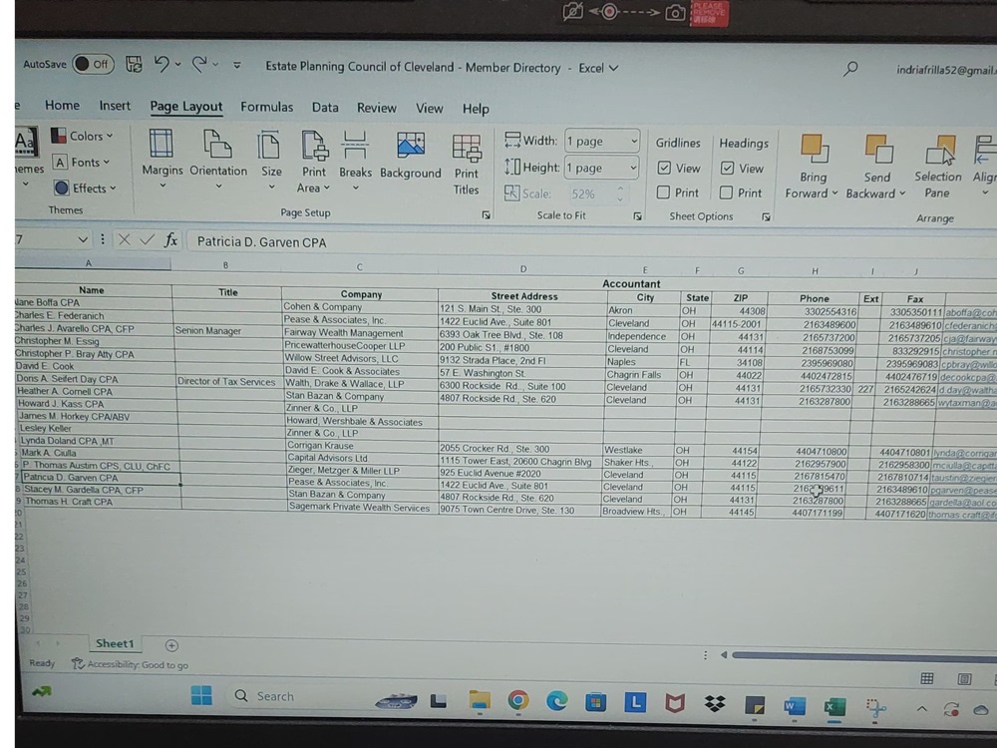Screen dimensions: 997x748
Task: Click the Send Backward icon
Action: click(878, 149)
